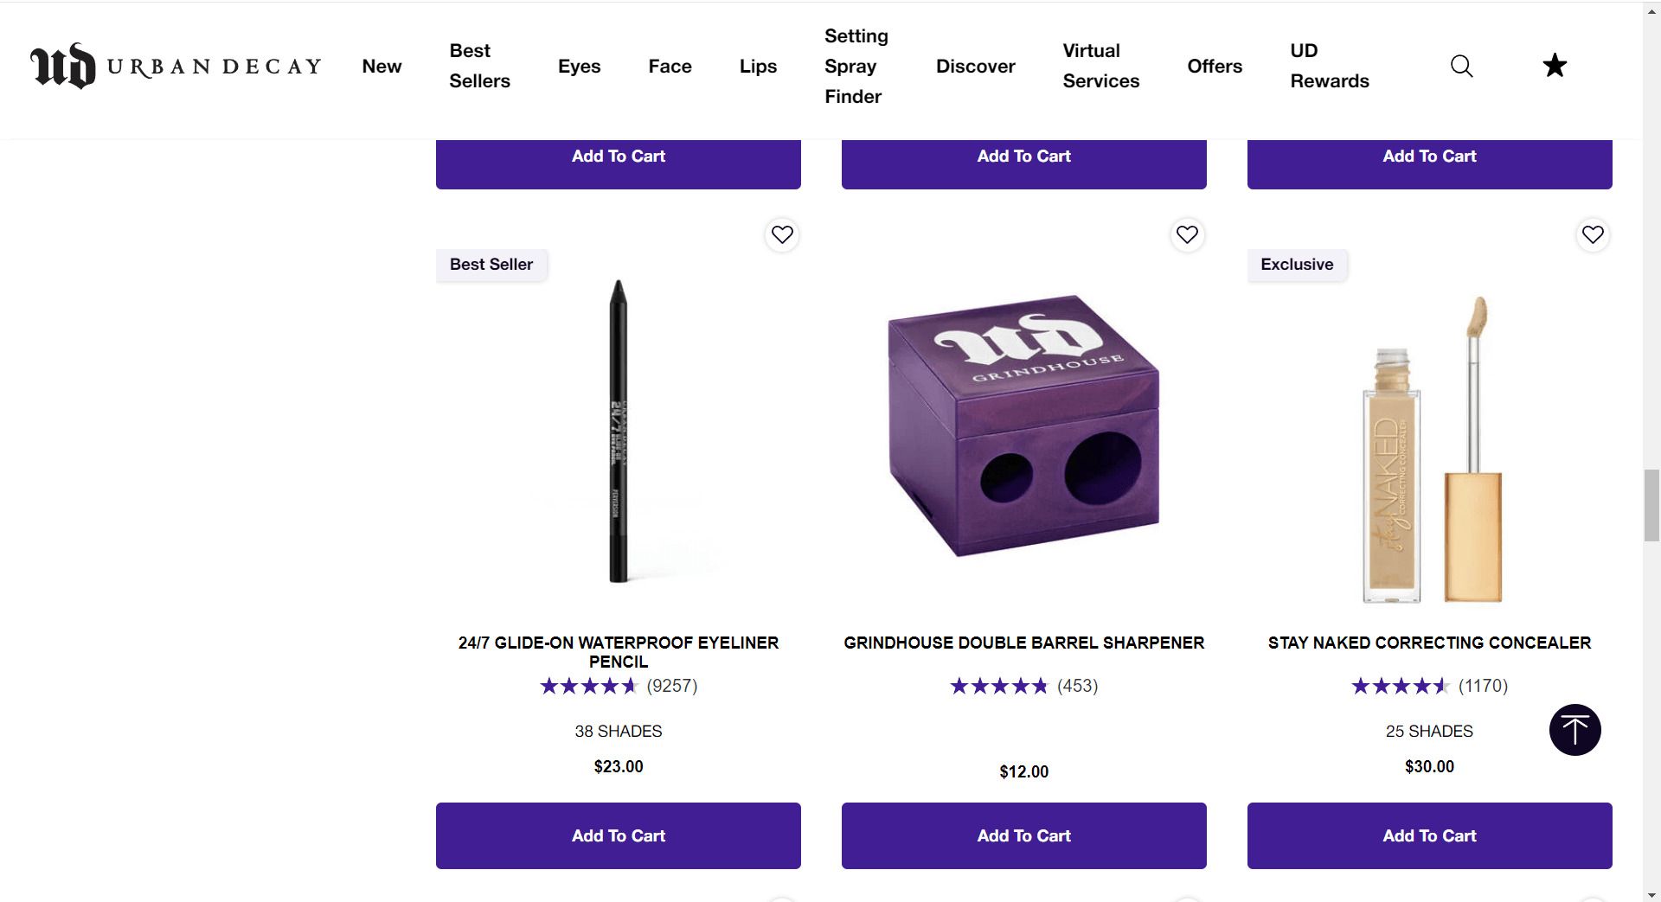Go to UD Rewards page
The width and height of the screenshot is (1661, 902).
1329,67
